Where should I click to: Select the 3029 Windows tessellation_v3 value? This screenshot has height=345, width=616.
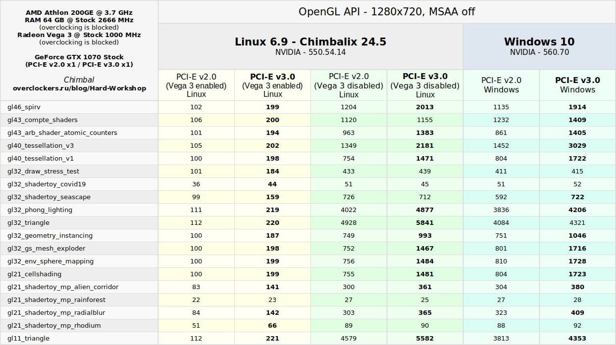[577, 146]
